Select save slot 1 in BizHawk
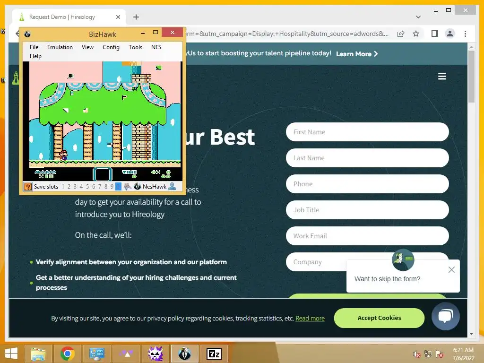Viewport: 484px width, 363px height. tap(63, 186)
